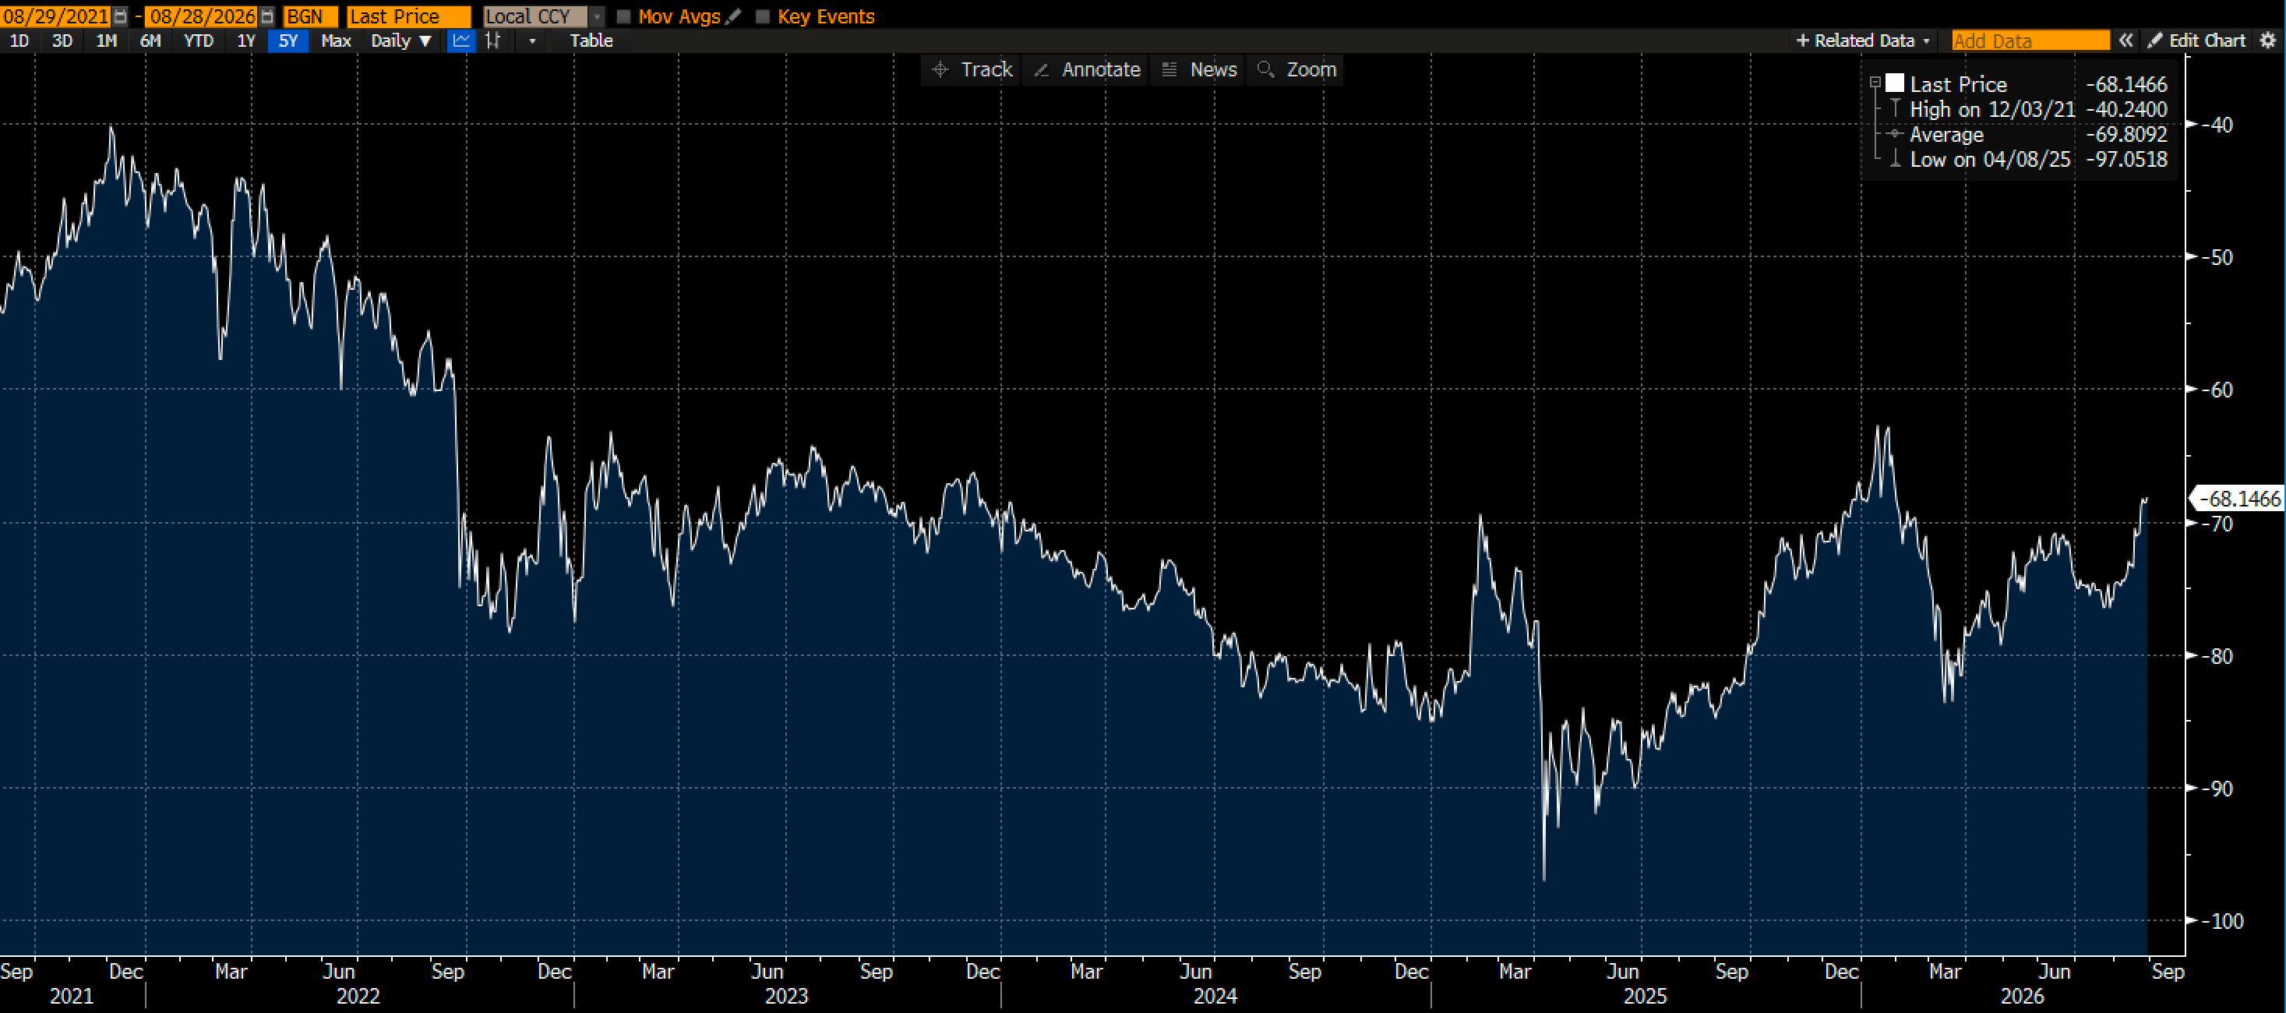Click the start date field 08/29/2021
2286x1013 pixels.
click(56, 17)
